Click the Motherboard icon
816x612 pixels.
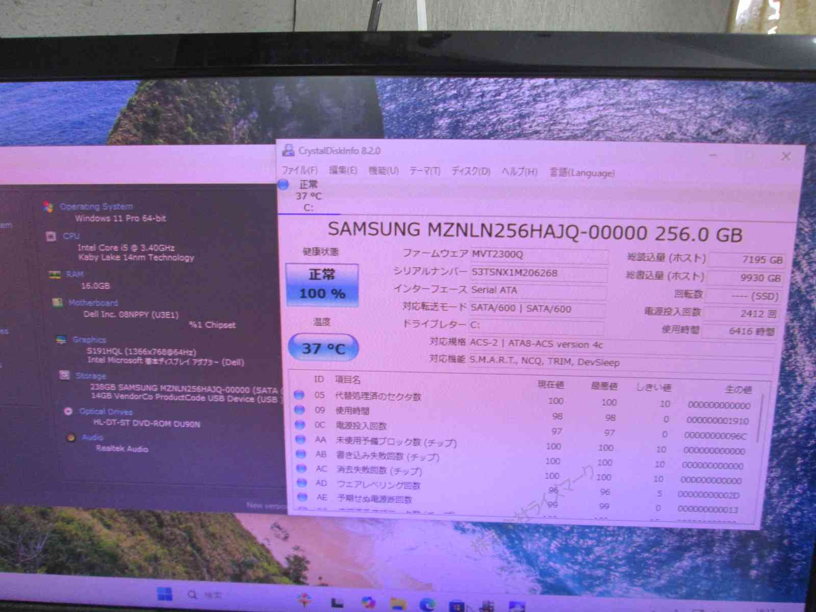[x=58, y=303]
